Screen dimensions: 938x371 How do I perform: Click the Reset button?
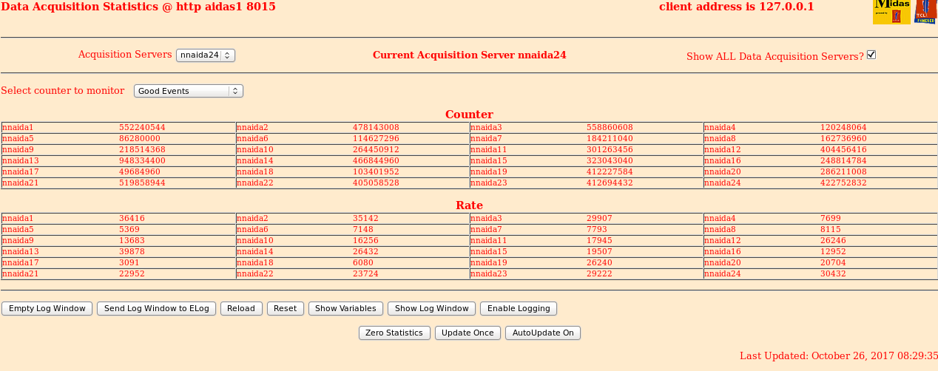285,308
